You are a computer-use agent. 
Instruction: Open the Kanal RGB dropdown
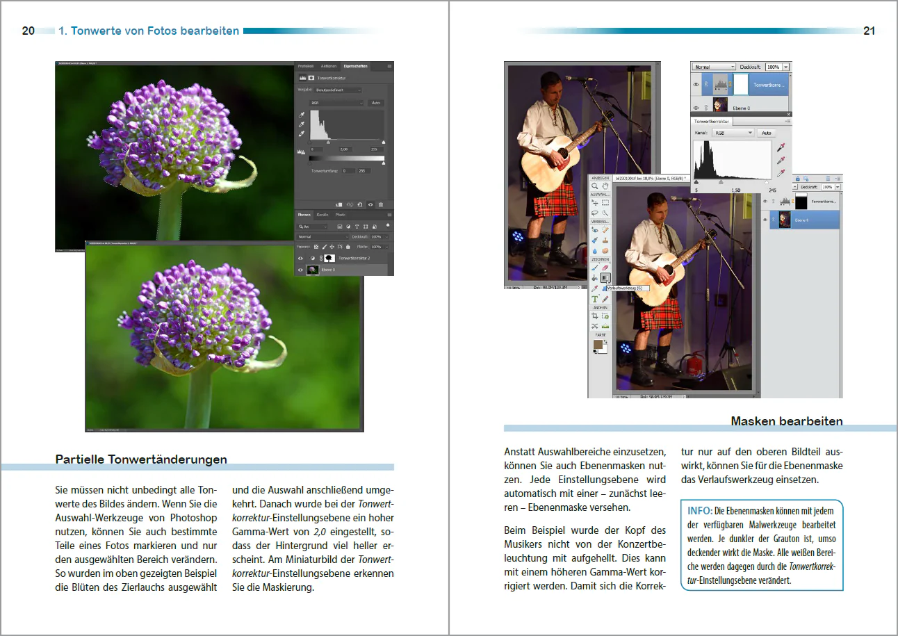pyautogui.click(x=733, y=133)
